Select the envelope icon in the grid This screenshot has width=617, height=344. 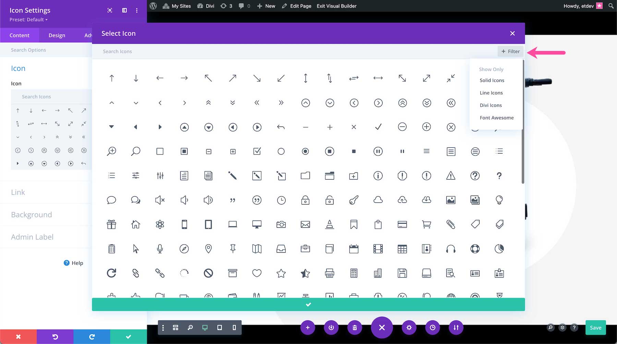coord(305,224)
